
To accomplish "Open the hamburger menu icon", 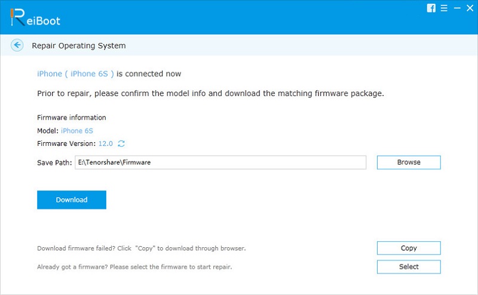I will click(444, 8).
